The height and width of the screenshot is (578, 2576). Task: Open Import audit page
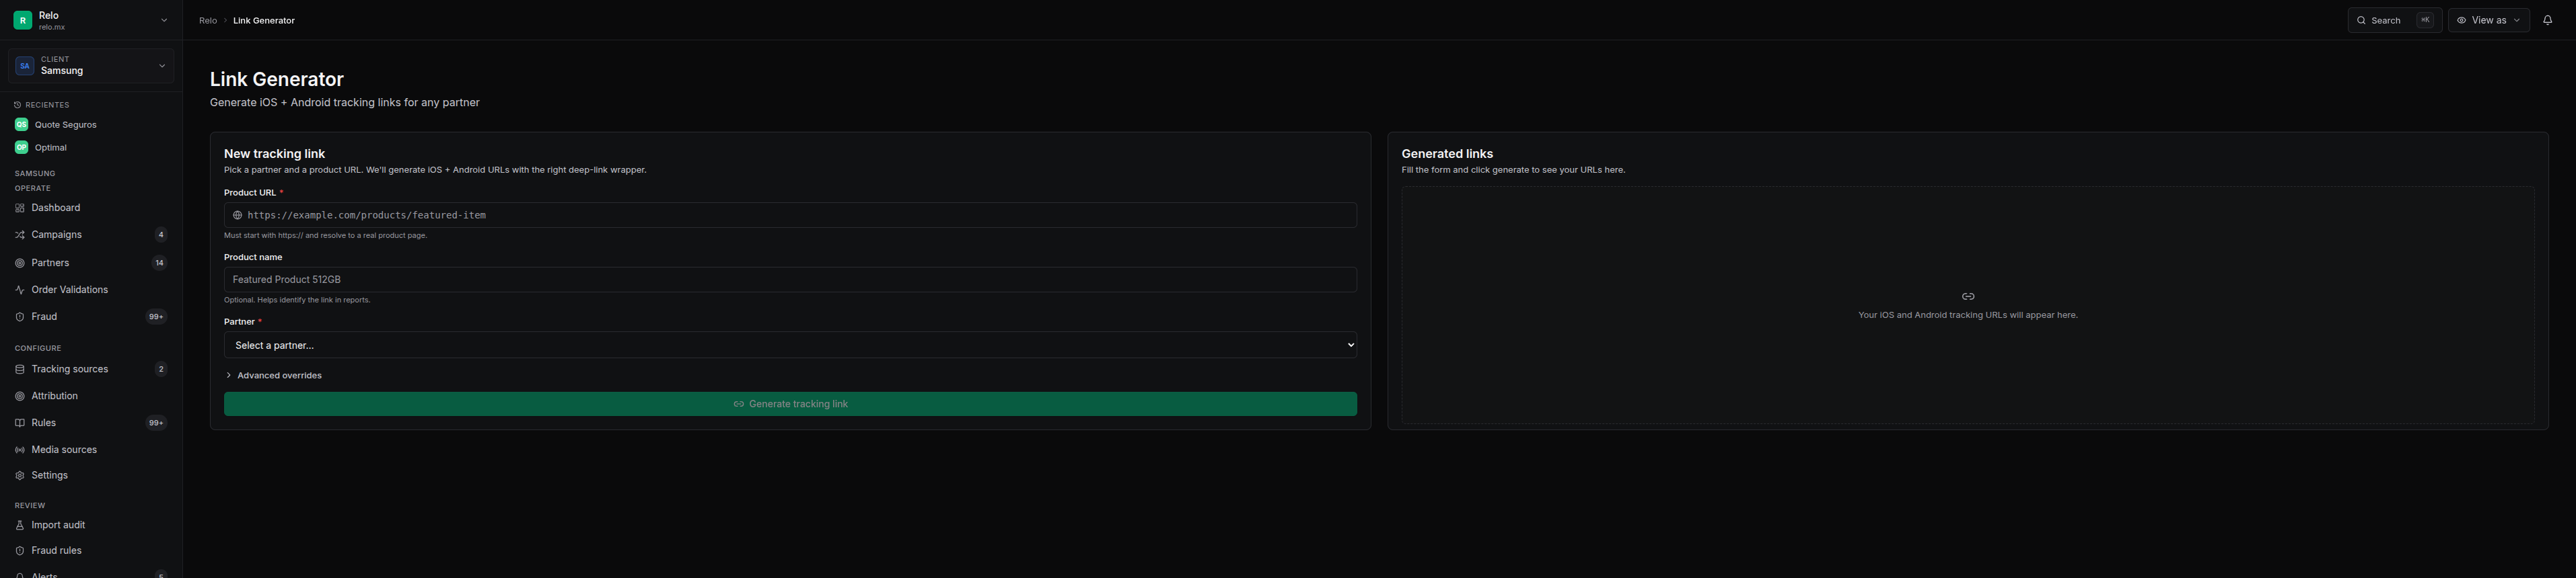tap(91, 525)
